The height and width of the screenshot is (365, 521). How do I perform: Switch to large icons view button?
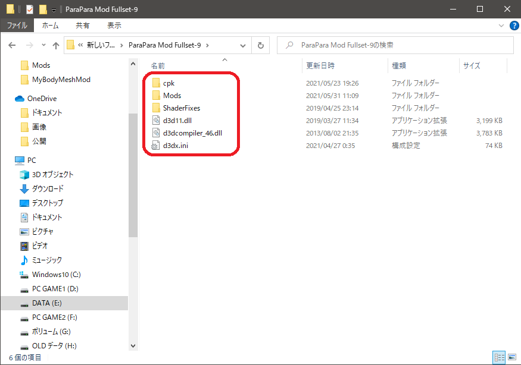pyautogui.click(x=512, y=357)
